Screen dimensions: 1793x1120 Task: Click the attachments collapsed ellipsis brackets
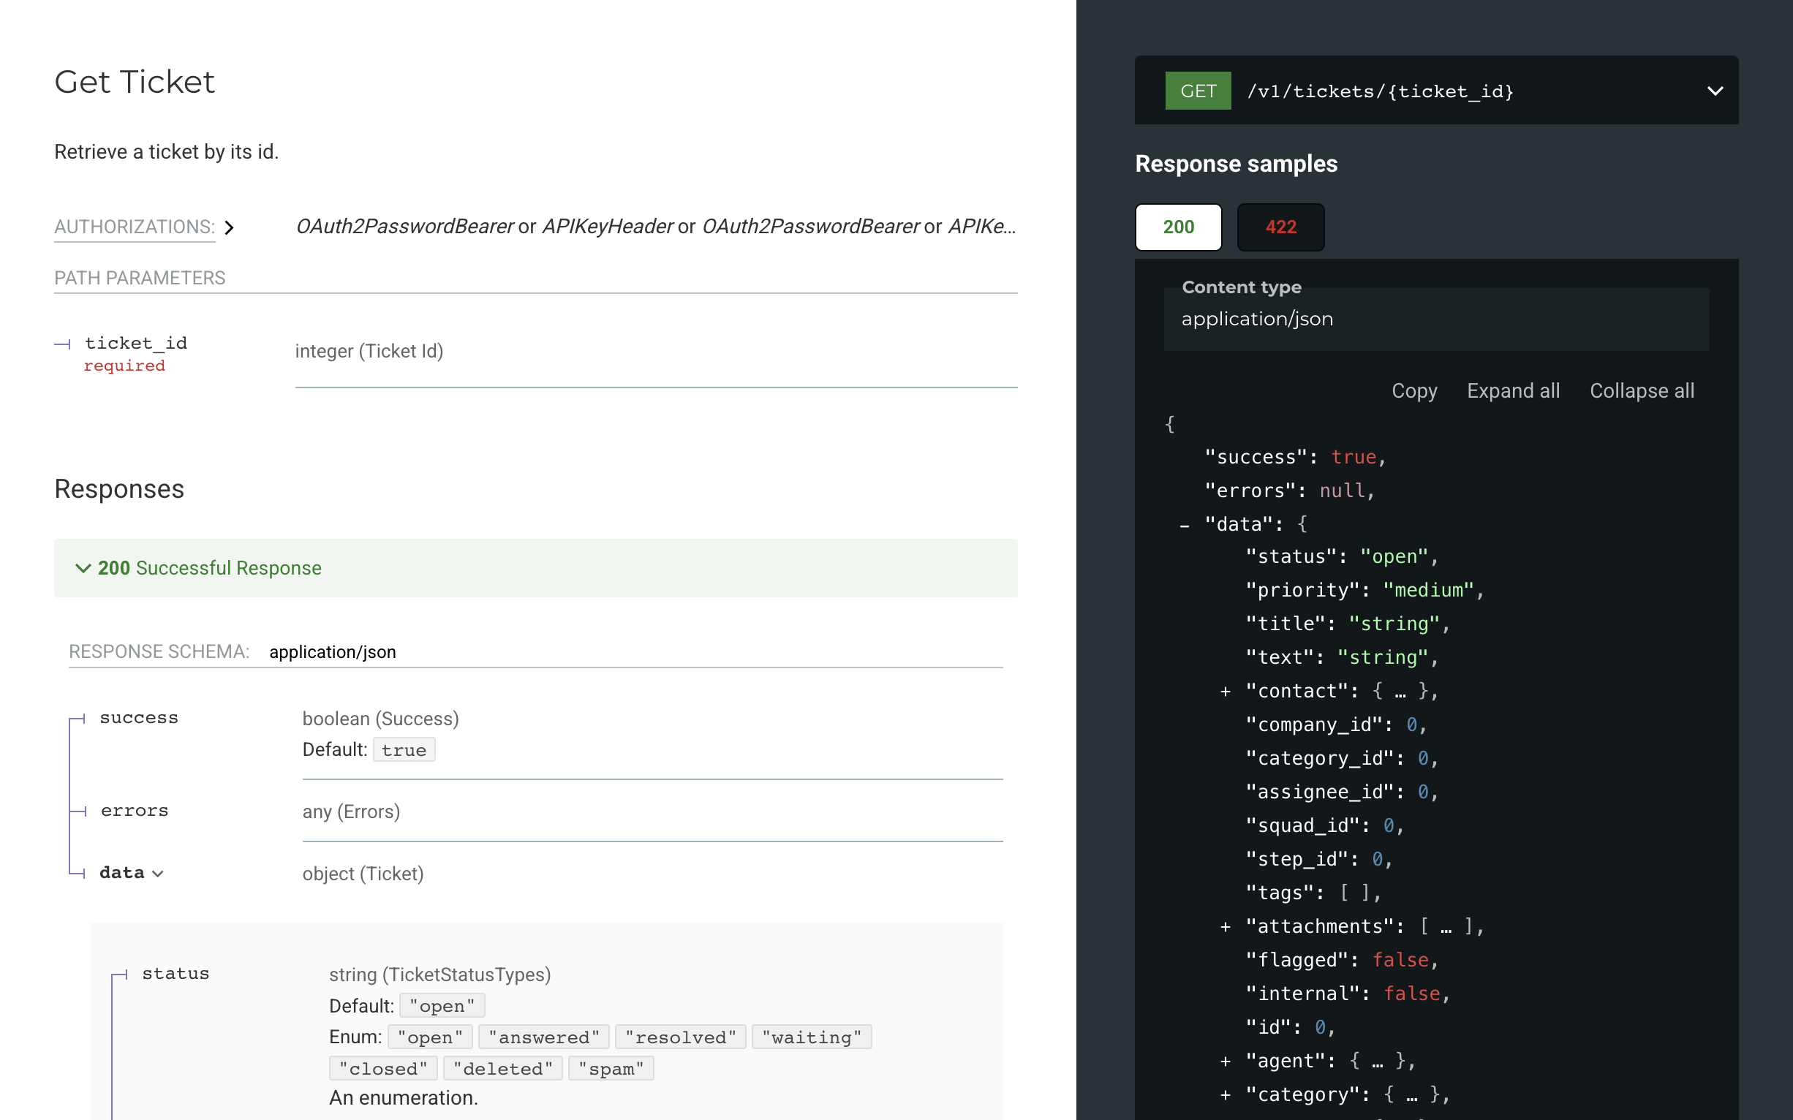(1446, 928)
